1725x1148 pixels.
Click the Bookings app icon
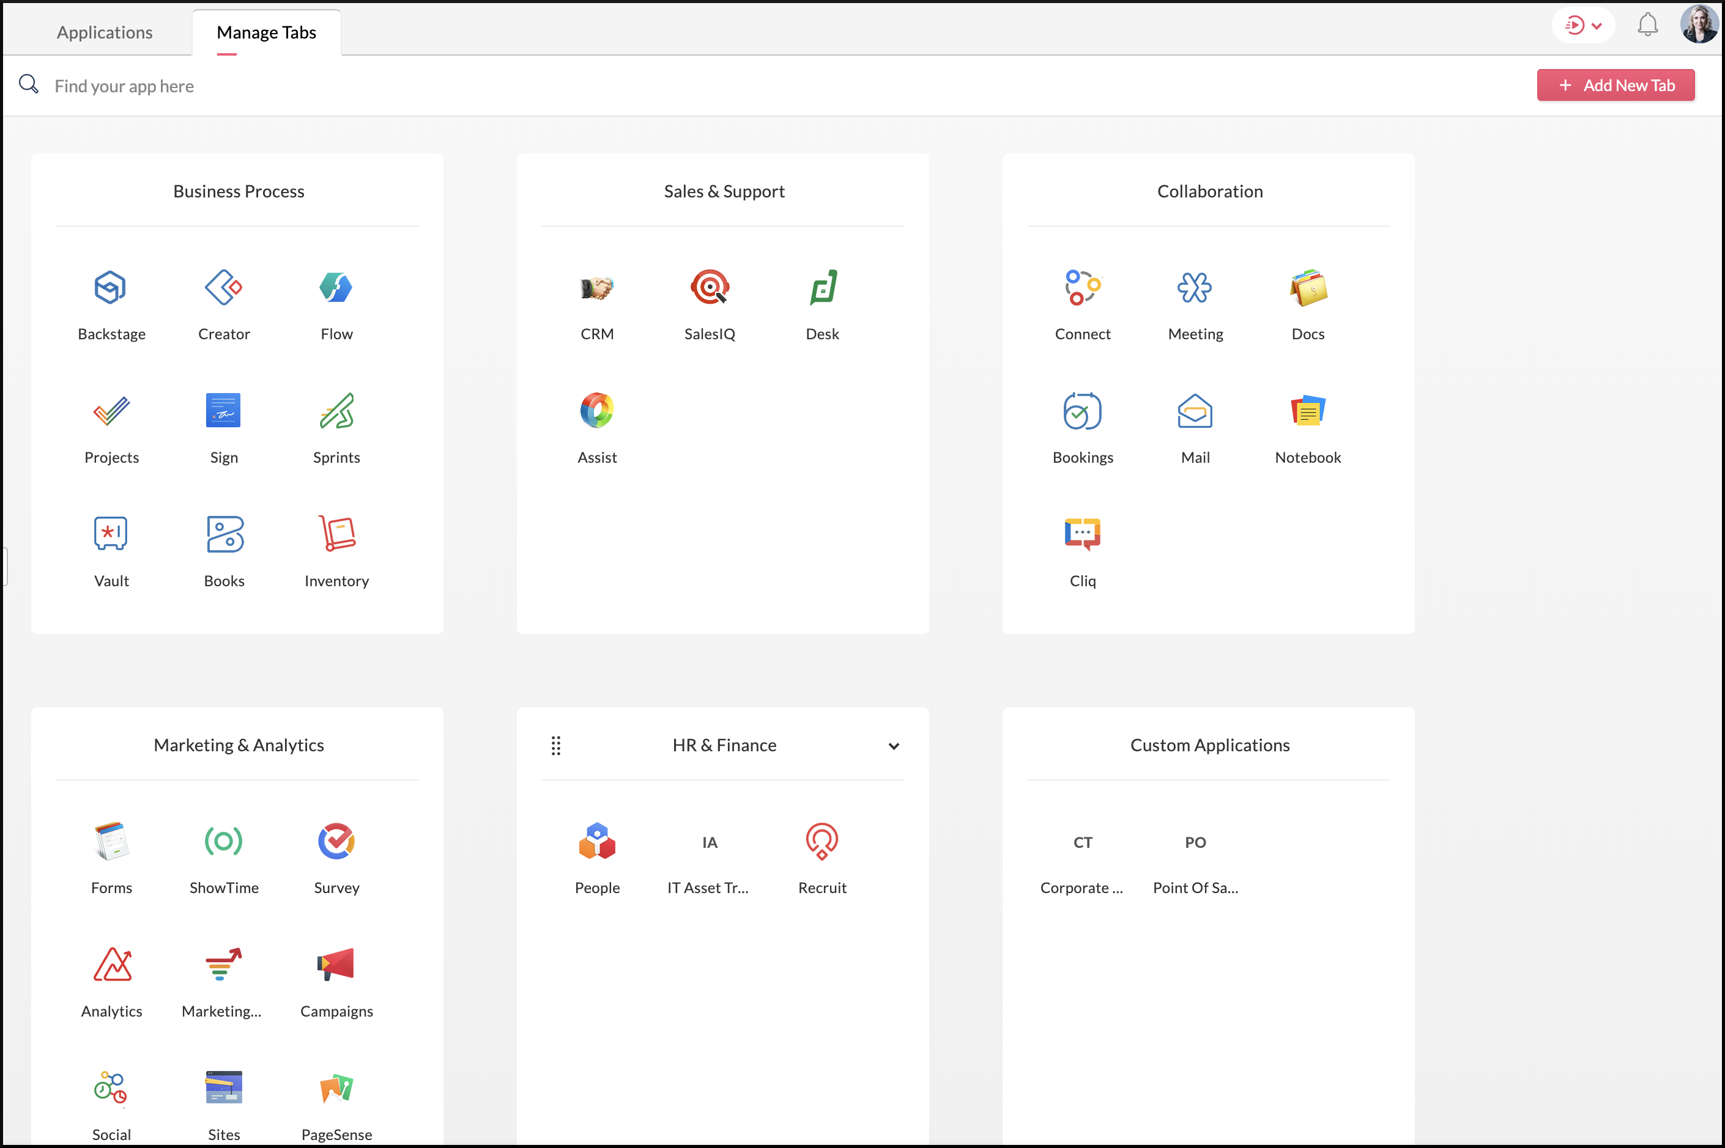1082,411
